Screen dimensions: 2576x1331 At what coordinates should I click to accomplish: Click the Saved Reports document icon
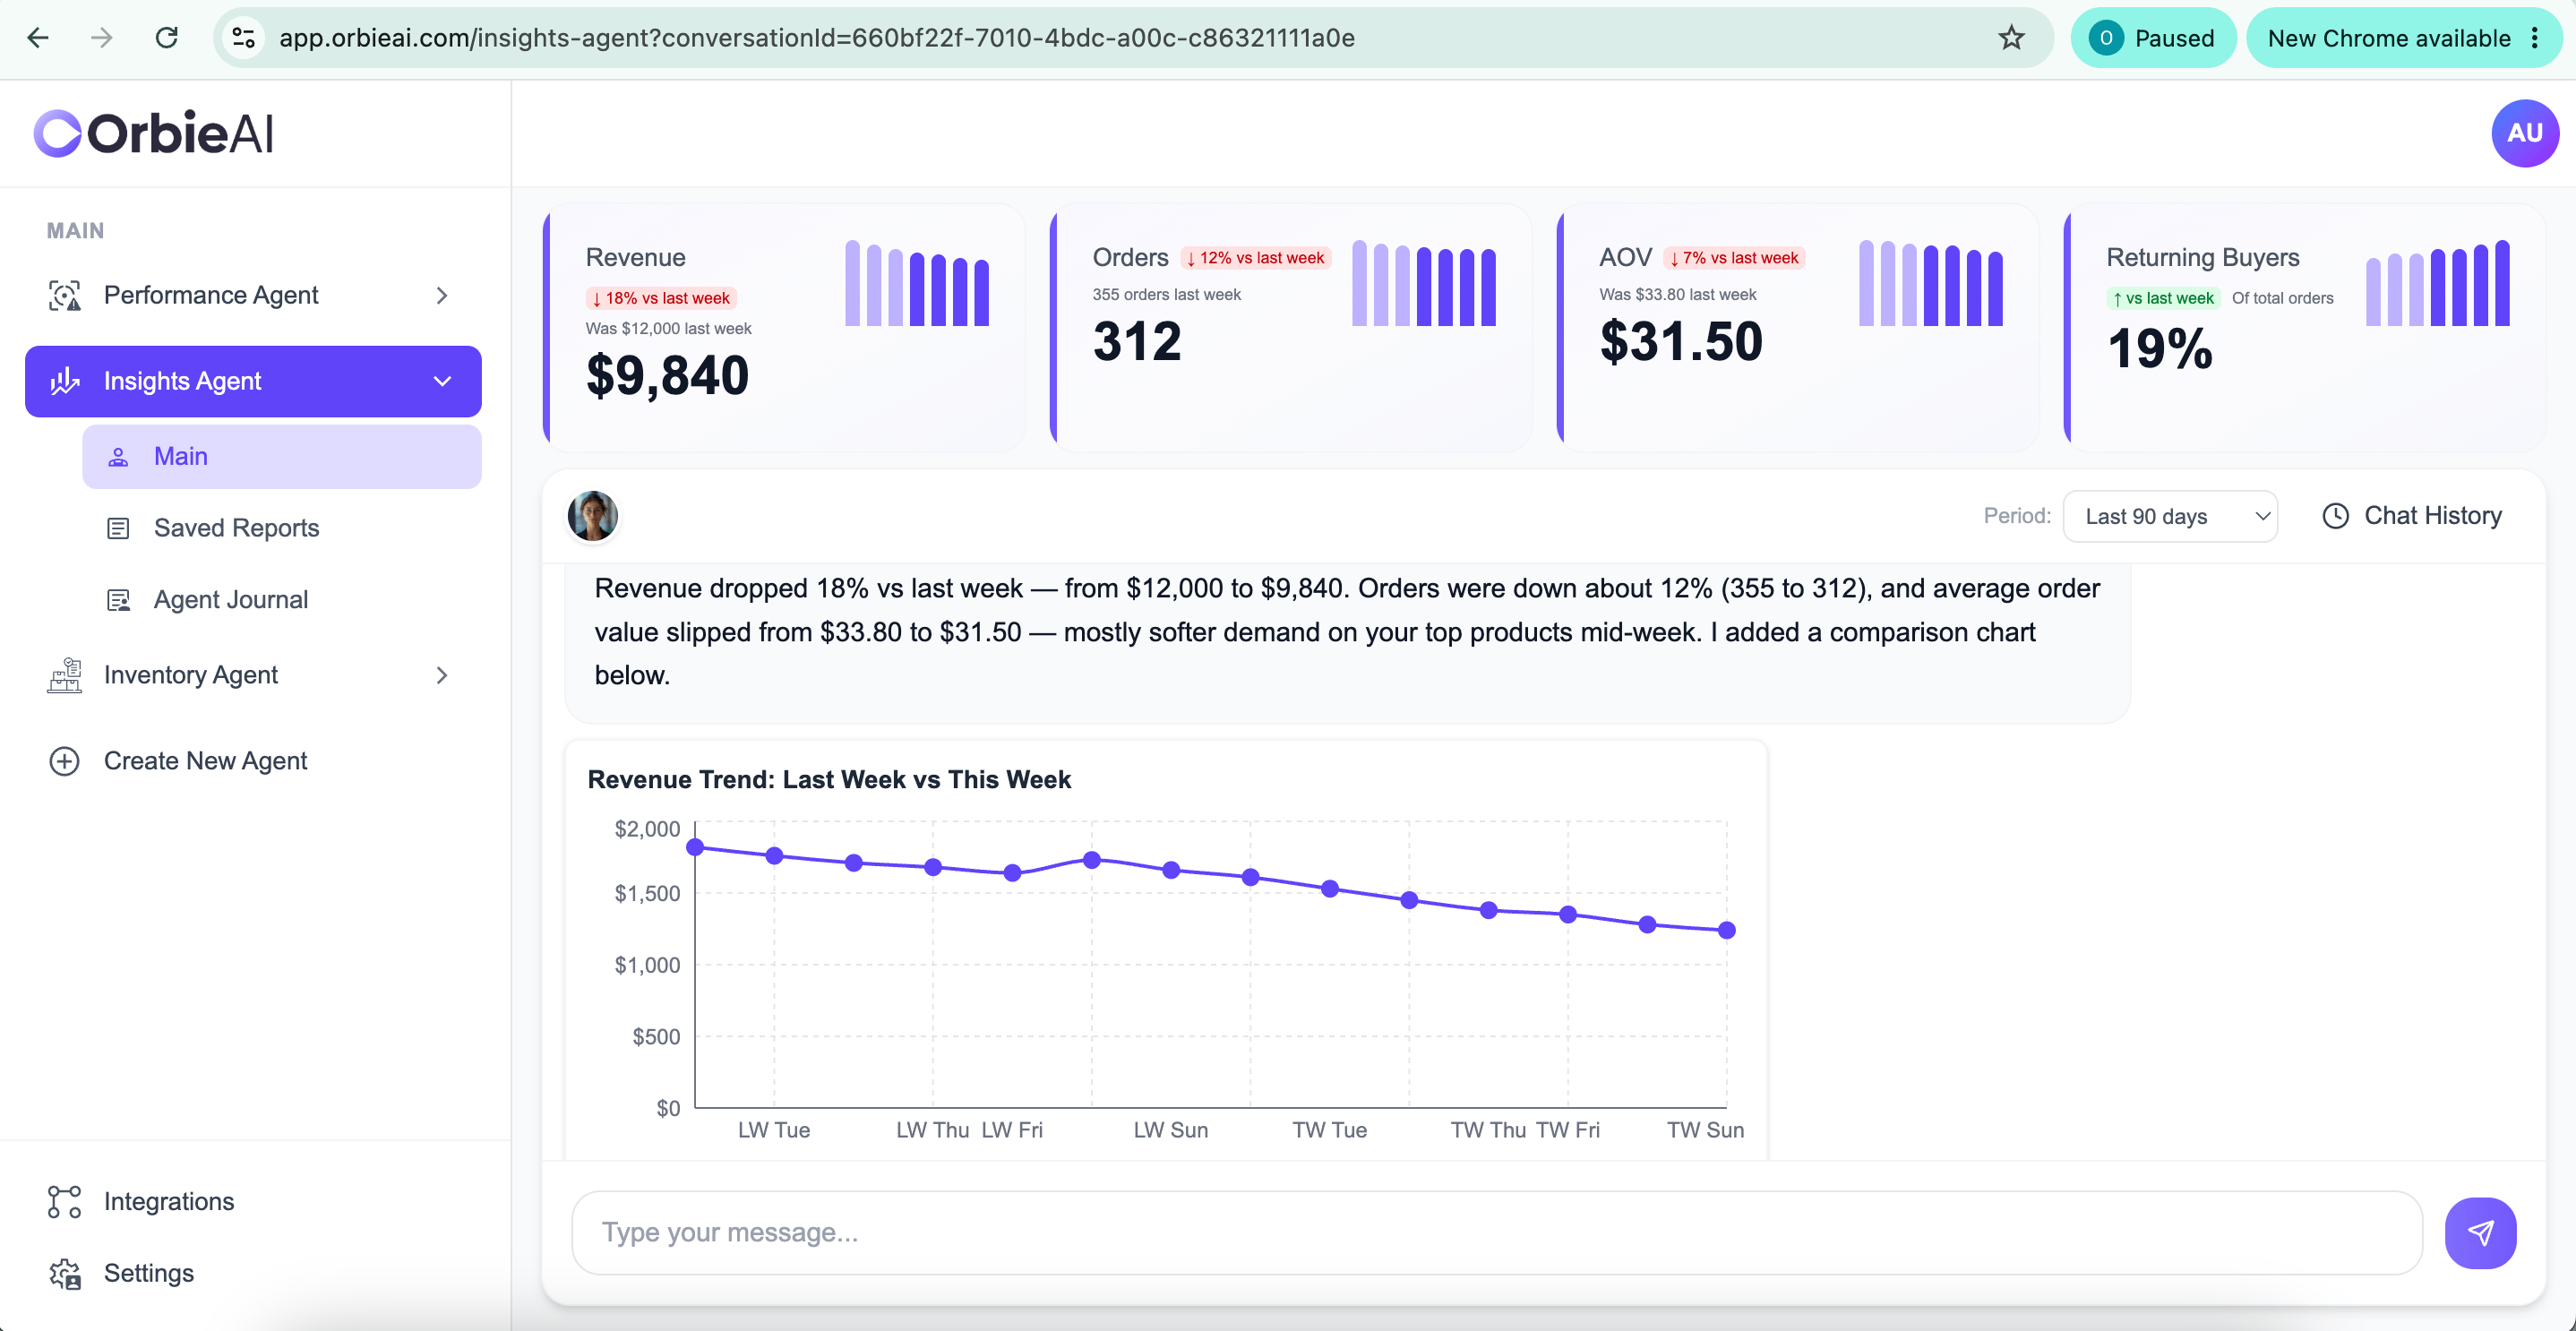(x=118, y=528)
